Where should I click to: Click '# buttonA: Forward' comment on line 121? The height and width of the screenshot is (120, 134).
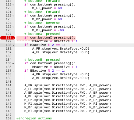[x=42, y=12]
